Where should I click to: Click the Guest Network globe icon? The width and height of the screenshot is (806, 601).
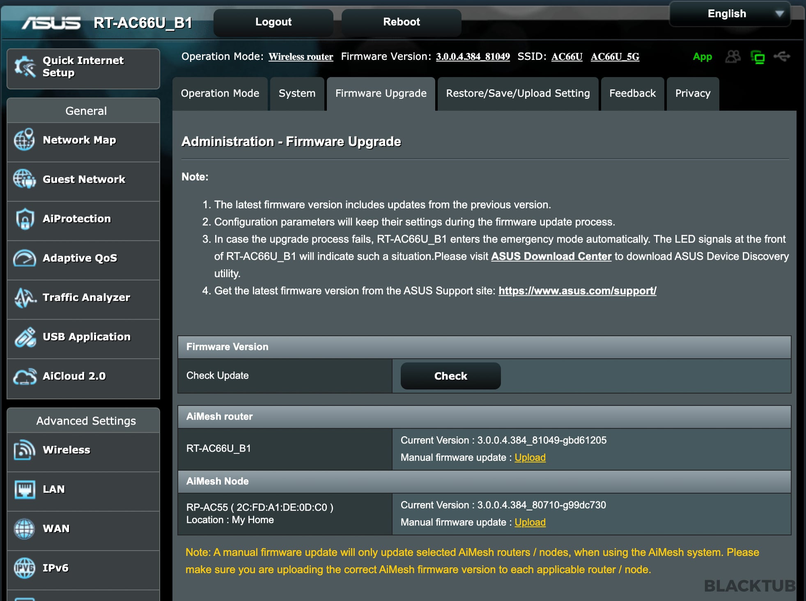24,179
